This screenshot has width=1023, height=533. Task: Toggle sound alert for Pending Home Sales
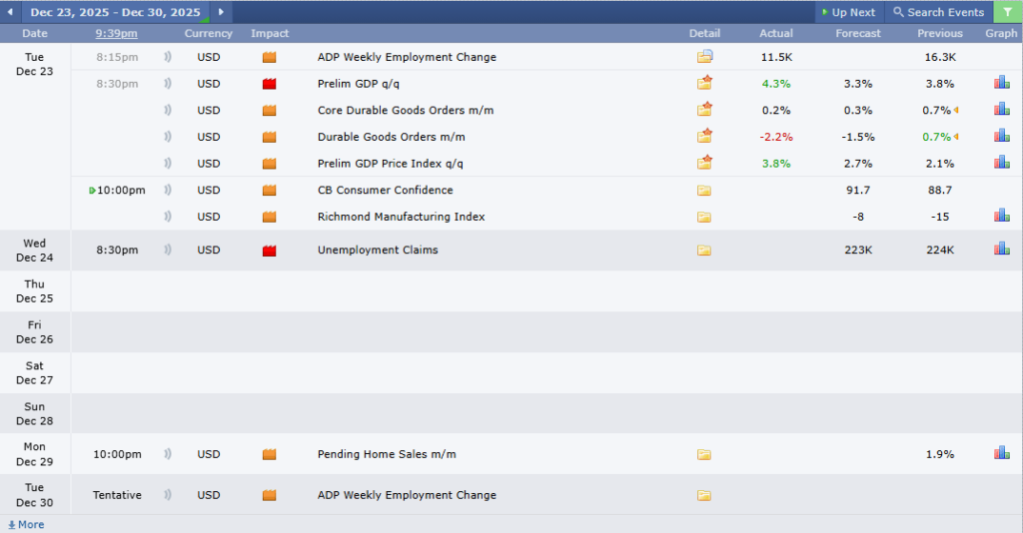[168, 454]
